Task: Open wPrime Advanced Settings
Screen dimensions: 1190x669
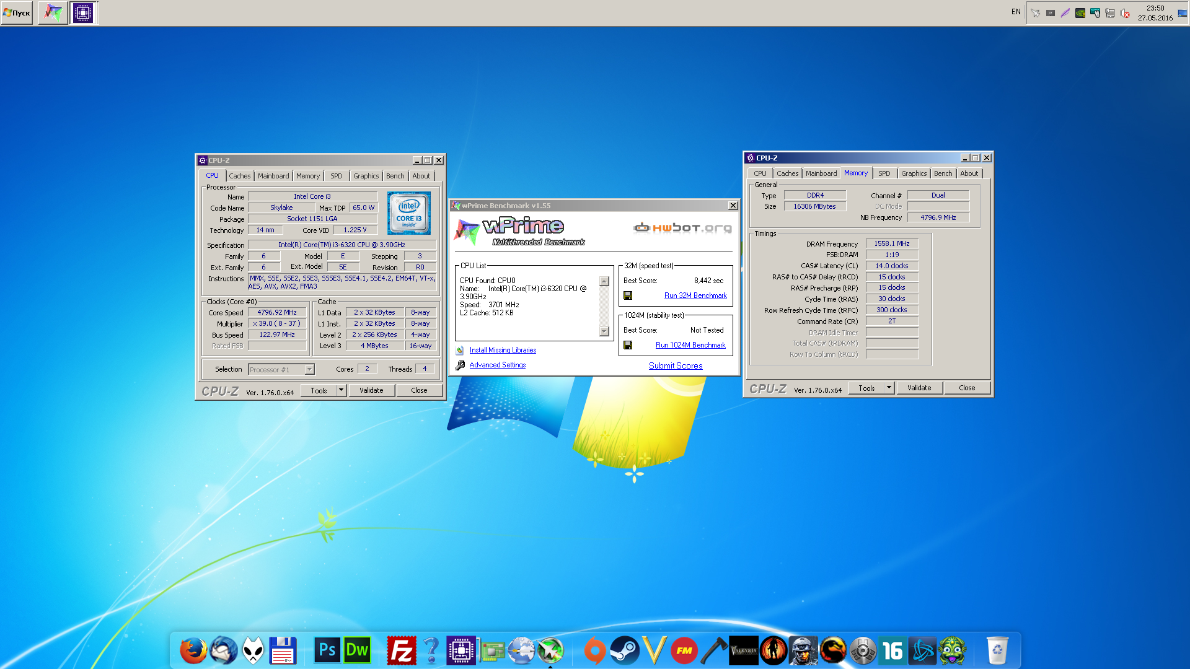Action: [x=497, y=365]
